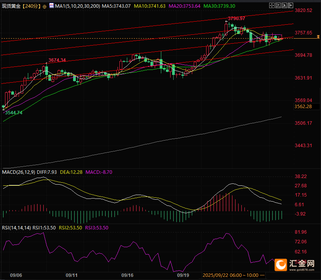The width and height of the screenshot is (321, 280).
Task: Click the RSI2:53.50 value
Action: coord(70,228)
